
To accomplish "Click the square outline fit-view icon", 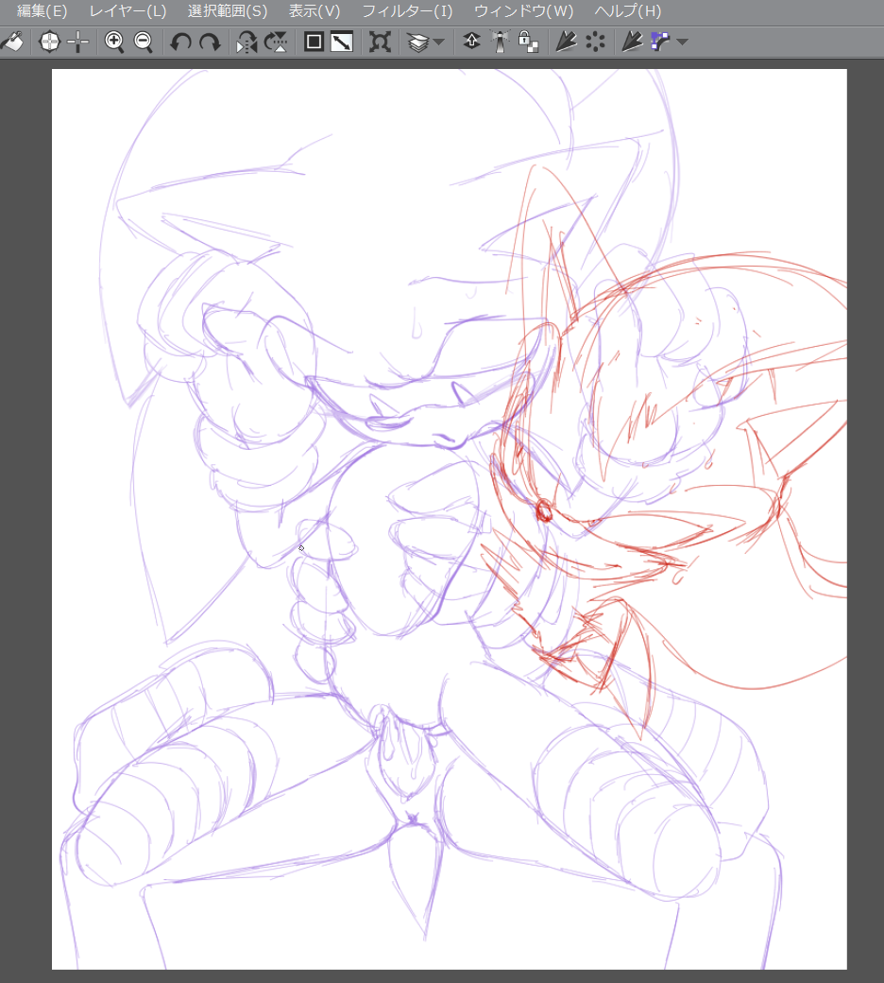I will coord(314,42).
